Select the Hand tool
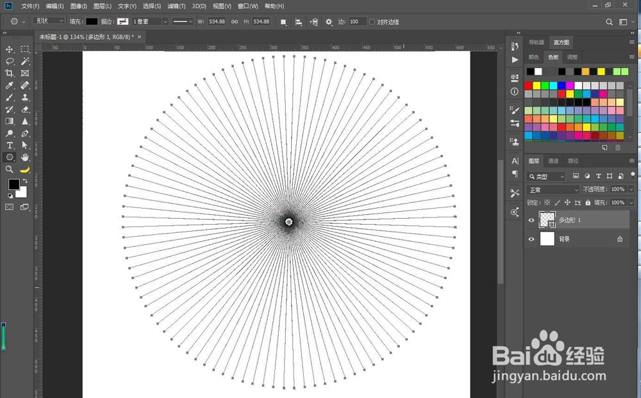 (x=25, y=157)
